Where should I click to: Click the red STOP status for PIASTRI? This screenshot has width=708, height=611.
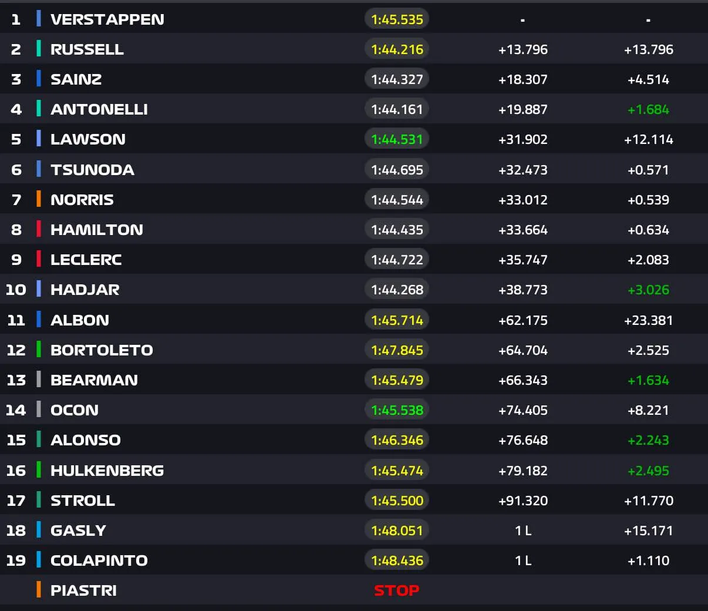[397, 590]
